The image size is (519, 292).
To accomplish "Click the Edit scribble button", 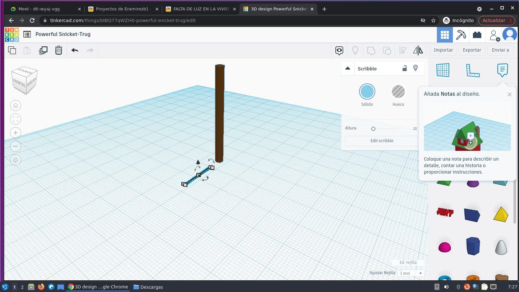I will click(382, 141).
